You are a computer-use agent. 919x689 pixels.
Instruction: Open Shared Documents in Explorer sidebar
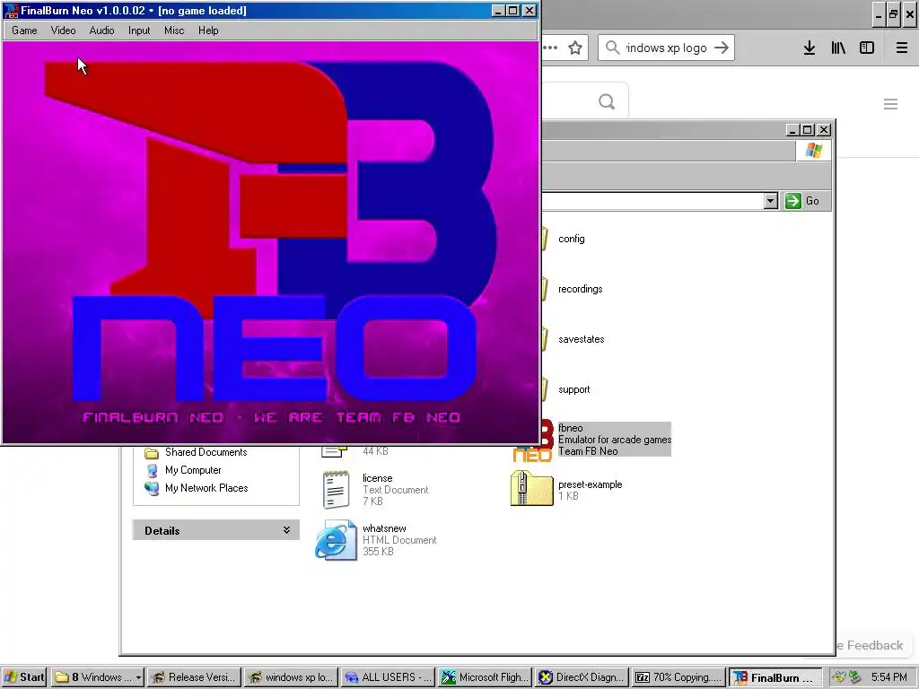(206, 452)
